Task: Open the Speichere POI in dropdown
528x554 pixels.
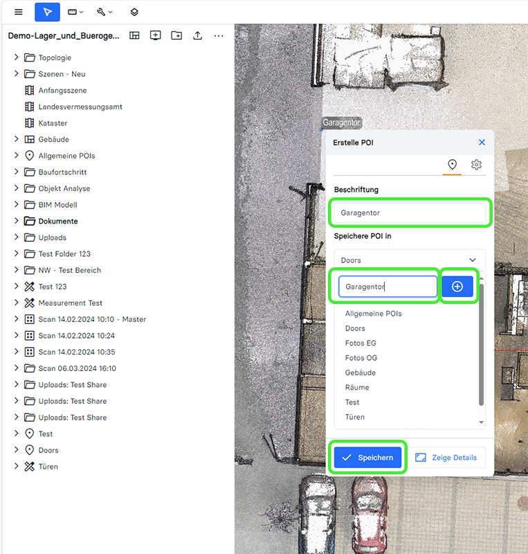Action: pos(410,260)
